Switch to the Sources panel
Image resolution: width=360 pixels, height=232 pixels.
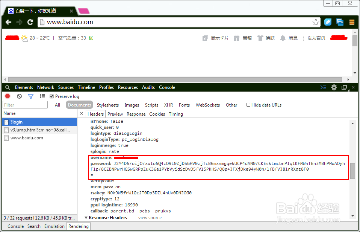(66, 87)
